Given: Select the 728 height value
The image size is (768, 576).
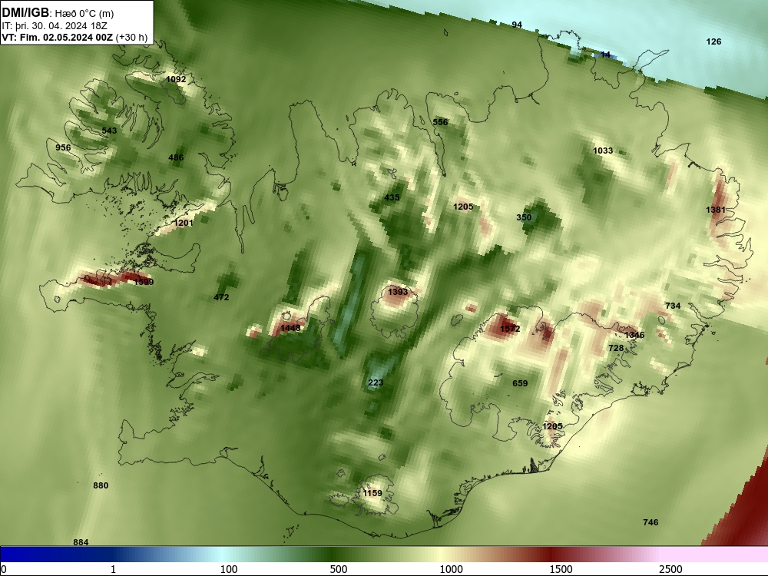Looking at the screenshot, I should click(616, 348).
